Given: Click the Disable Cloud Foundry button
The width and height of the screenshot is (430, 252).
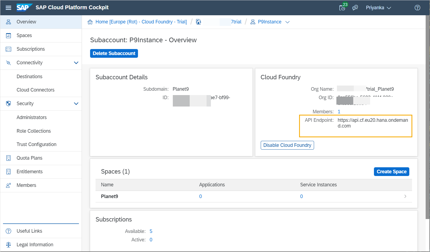Looking at the screenshot, I should pyautogui.click(x=287, y=145).
